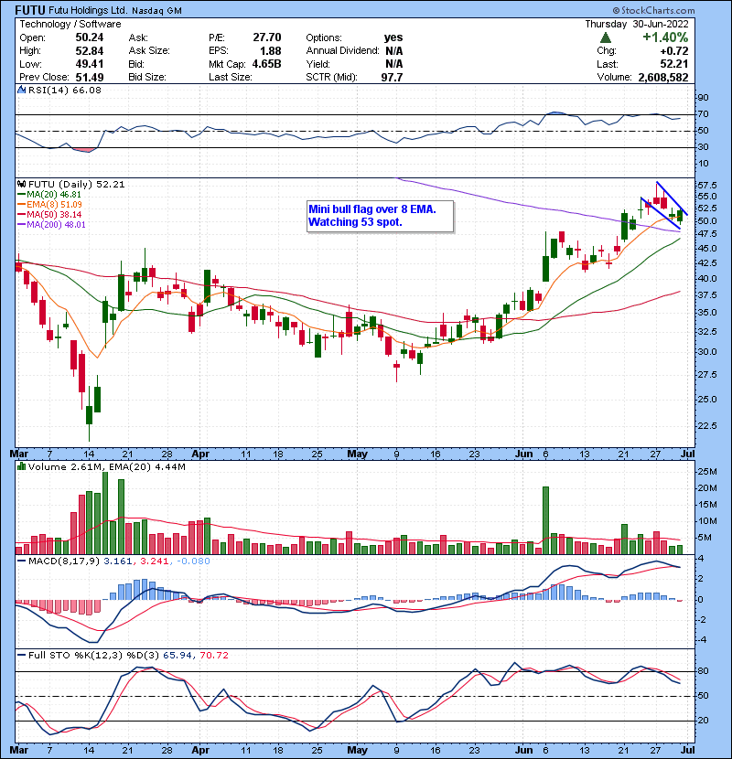Click the Last price 52.21 in header

(673, 64)
